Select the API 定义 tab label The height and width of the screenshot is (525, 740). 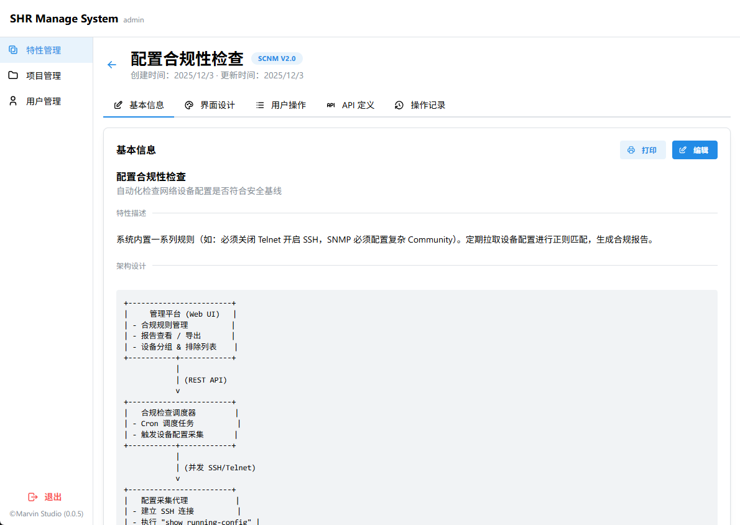point(358,105)
